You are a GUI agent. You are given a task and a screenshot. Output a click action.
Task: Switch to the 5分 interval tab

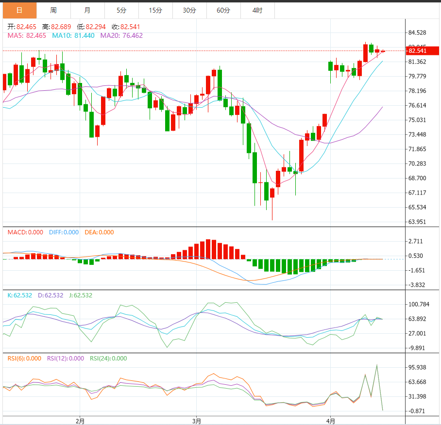[121, 10]
